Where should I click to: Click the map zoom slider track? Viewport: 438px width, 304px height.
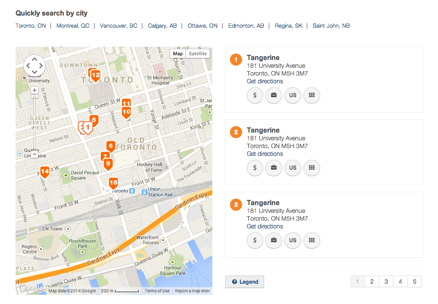pos(35,124)
